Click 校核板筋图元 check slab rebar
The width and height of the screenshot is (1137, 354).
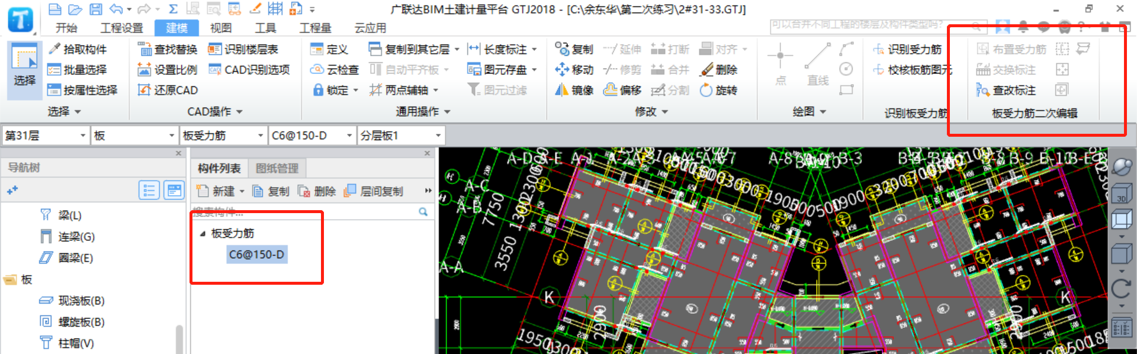pyautogui.click(x=912, y=70)
